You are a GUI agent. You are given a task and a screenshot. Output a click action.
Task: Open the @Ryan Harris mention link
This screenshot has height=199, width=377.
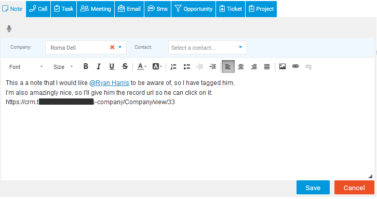tap(109, 83)
